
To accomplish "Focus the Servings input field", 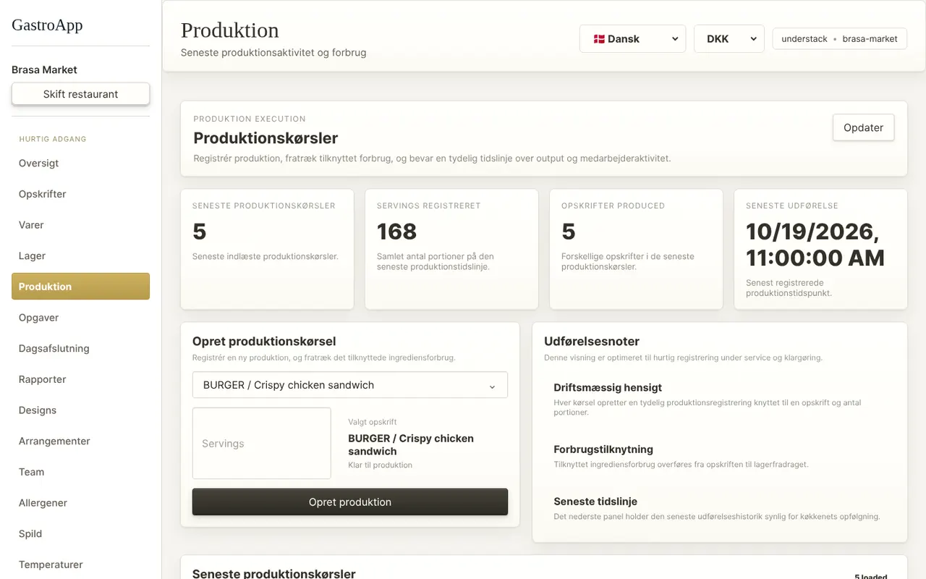I will tap(262, 443).
